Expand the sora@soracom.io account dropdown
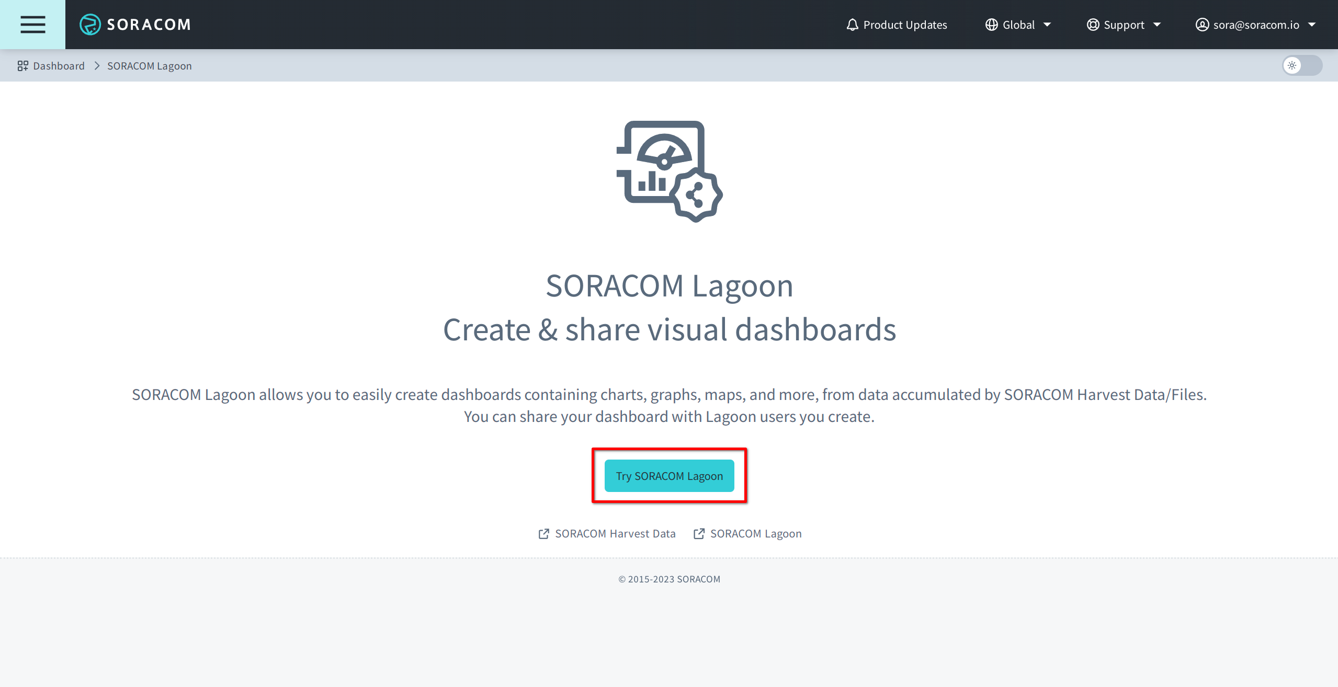Image resolution: width=1338 pixels, height=687 pixels. coord(1255,24)
